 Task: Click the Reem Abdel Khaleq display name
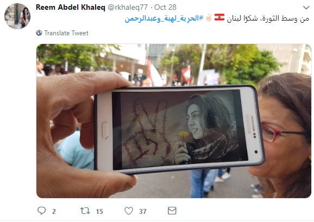coord(71,8)
